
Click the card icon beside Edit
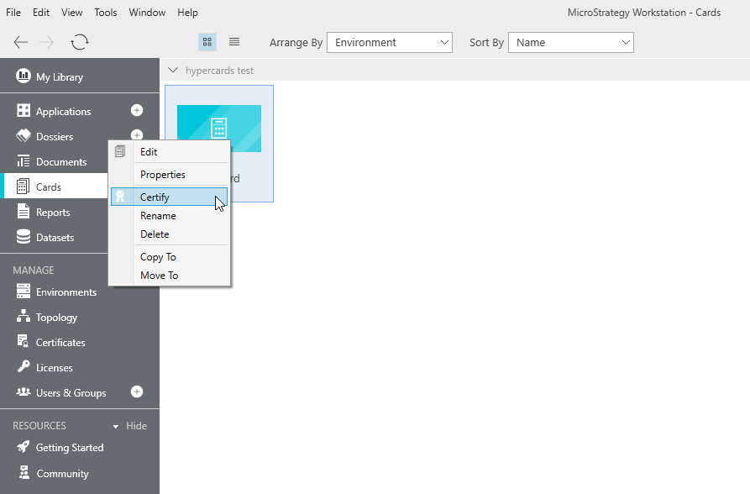click(120, 151)
